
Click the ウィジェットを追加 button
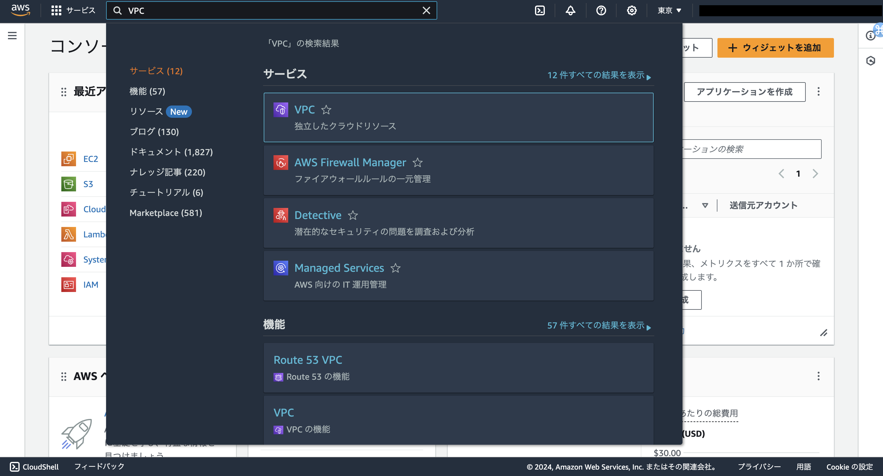coord(775,48)
